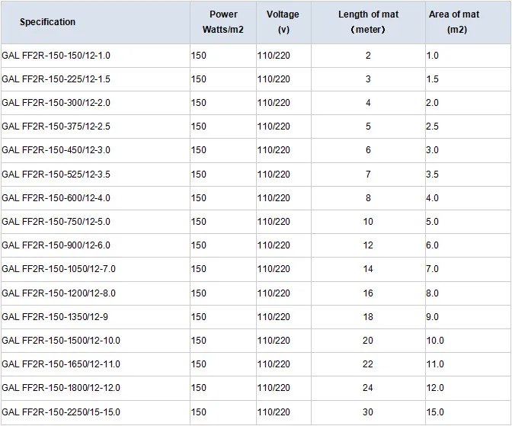Viewport: 512px width, 426px height.
Task: Click mat length value 30
Action: pos(368,412)
